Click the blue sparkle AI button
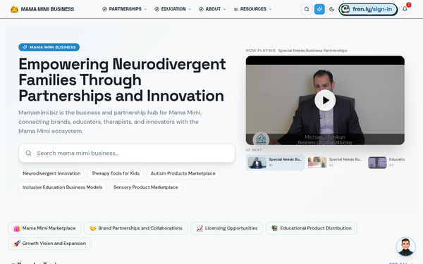 point(319,9)
